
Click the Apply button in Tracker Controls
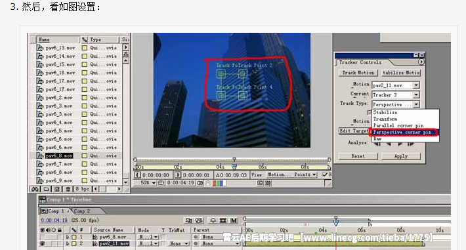coord(401,156)
